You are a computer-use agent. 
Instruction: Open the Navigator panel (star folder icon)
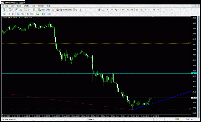(25, 10)
